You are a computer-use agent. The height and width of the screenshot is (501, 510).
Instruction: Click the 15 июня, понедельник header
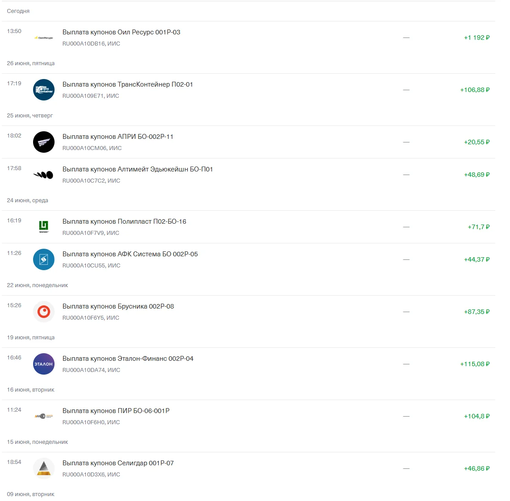(x=38, y=442)
